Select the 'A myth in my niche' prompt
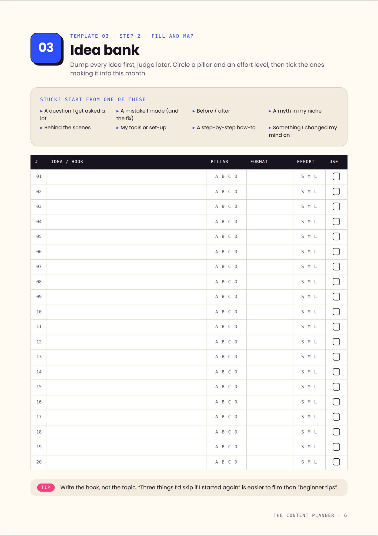The height and width of the screenshot is (536, 378). 295,111
